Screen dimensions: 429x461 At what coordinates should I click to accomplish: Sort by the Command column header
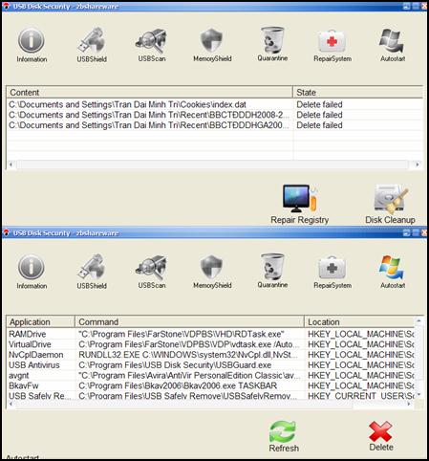coord(189,321)
